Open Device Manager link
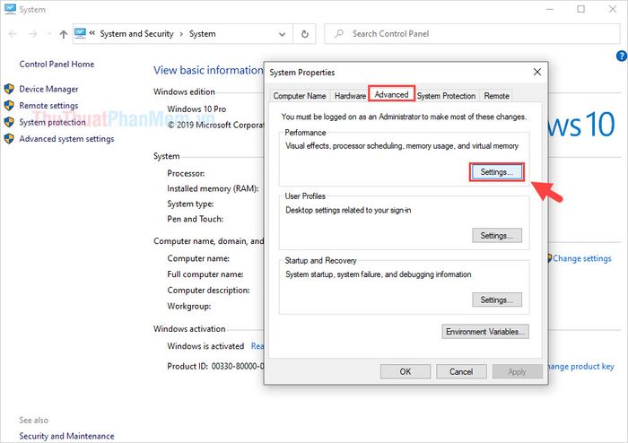The image size is (628, 443). click(x=48, y=89)
